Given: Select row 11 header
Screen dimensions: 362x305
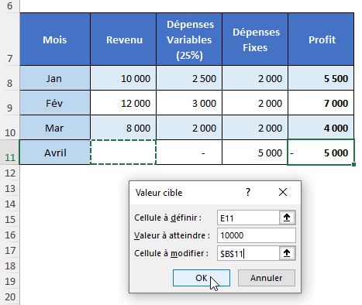Looking at the screenshot, I should coord(9,152).
